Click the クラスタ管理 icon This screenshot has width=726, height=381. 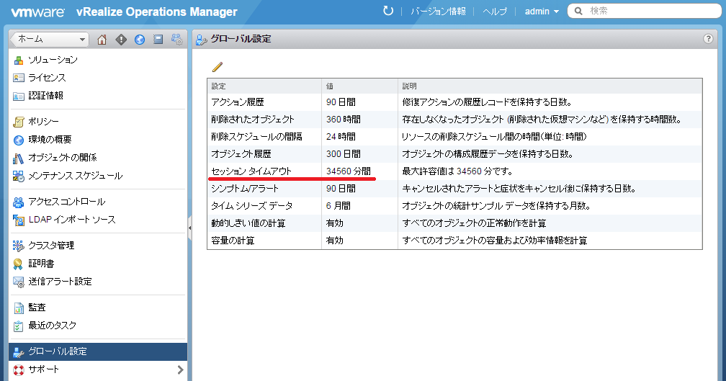tap(19, 246)
